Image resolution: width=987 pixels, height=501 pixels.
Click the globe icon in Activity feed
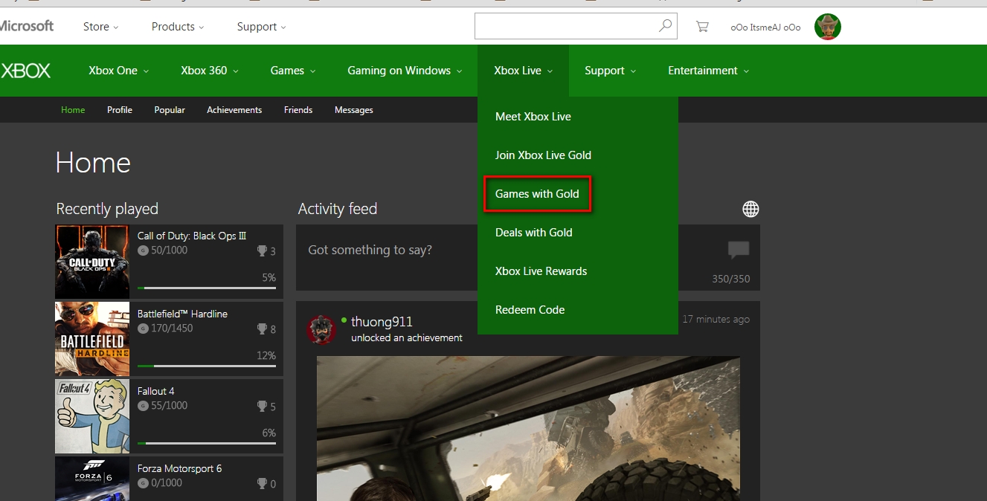pyautogui.click(x=750, y=210)
